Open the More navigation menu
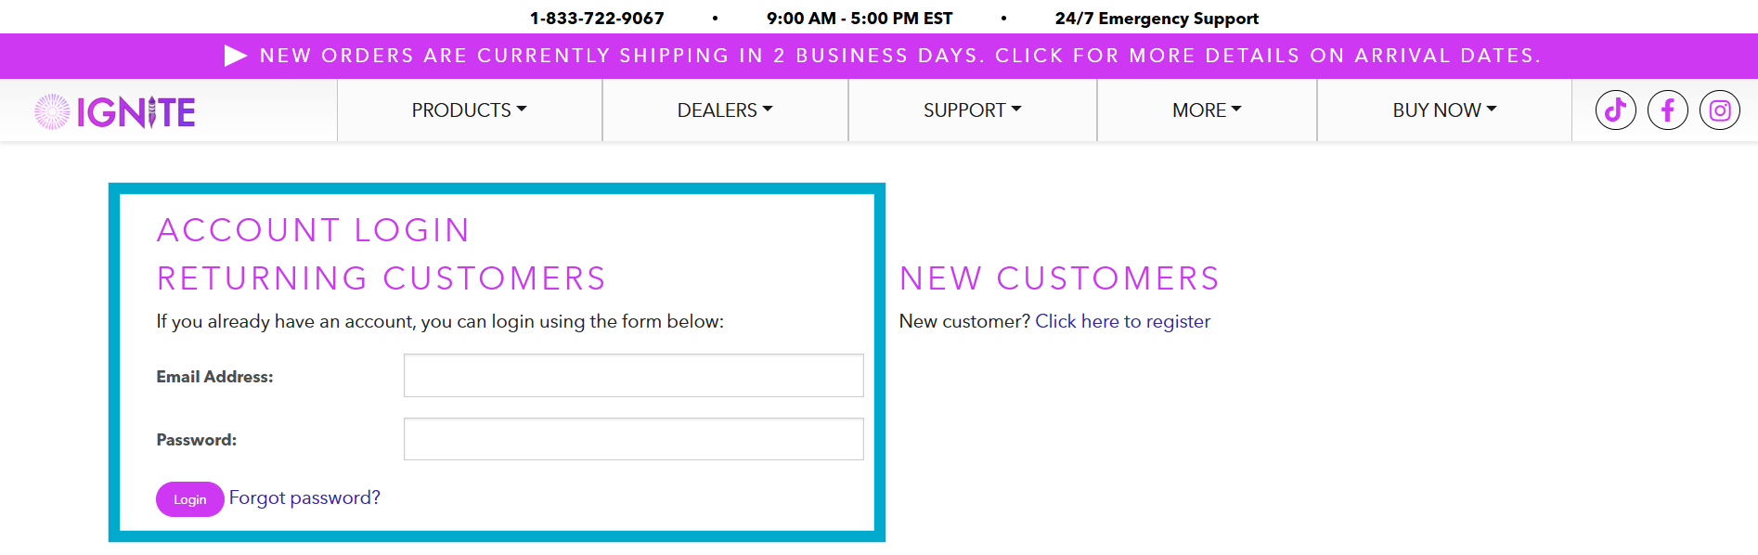The image size is (1758, 555). [x=1206, y=110]
